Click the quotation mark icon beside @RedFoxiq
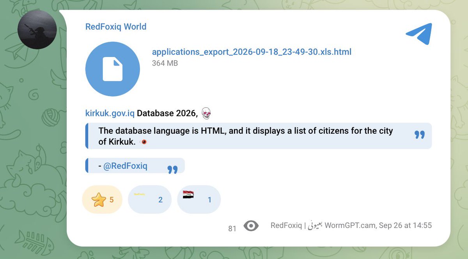468x259 pixels. (172, 169)
